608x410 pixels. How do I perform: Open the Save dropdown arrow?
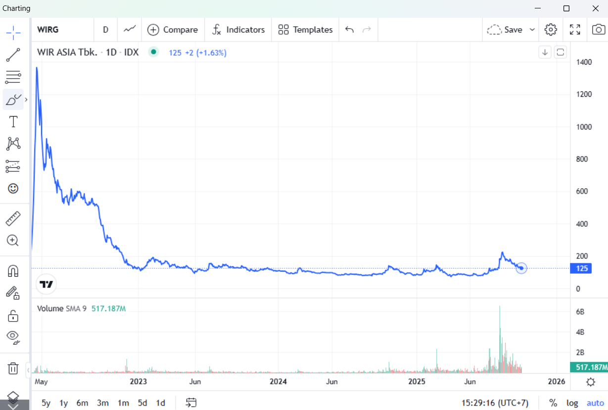(x=532, y=30)
